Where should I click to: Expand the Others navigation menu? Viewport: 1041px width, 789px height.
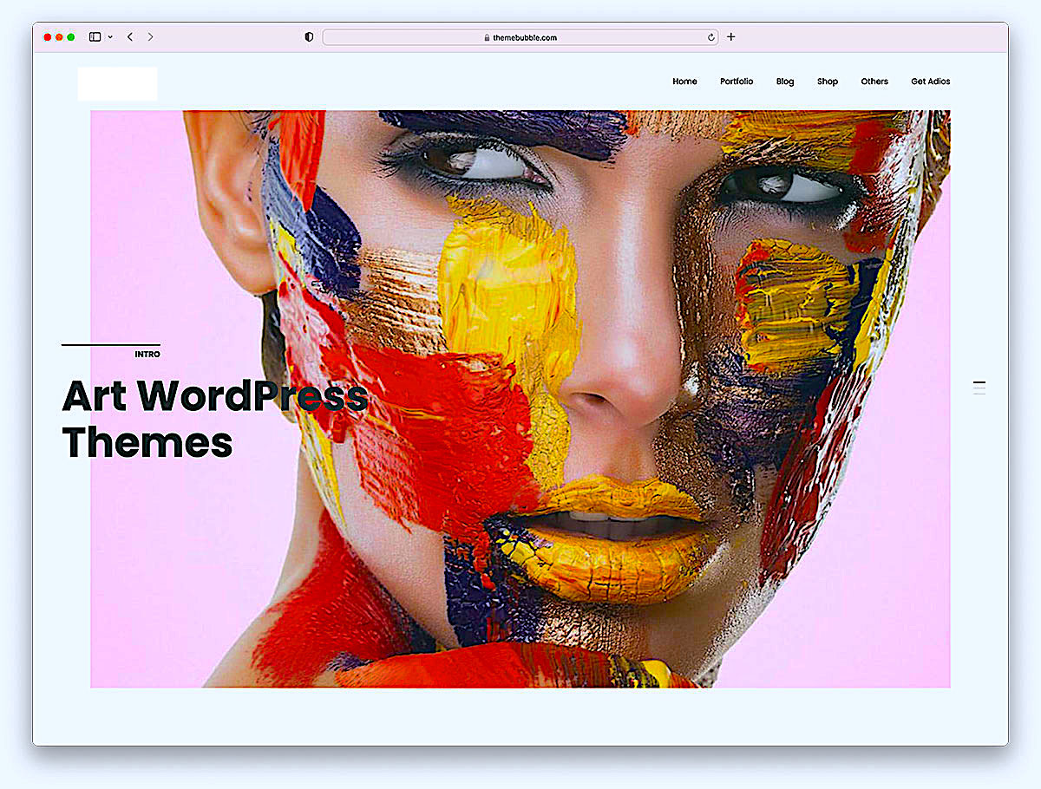pyautogui.click(x=874, y=82)
